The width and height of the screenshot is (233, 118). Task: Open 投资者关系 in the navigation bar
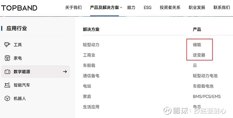[170, 8]
